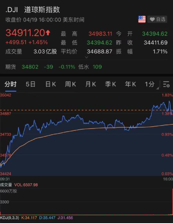Open futures quote 34802
173x223 pixels.
[30, 67]
